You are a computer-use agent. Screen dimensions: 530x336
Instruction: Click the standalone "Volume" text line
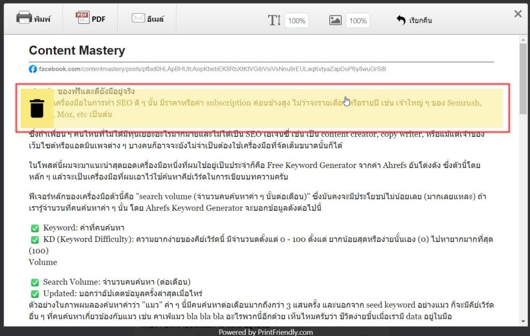pyautogui.click(x=43, y=263)
